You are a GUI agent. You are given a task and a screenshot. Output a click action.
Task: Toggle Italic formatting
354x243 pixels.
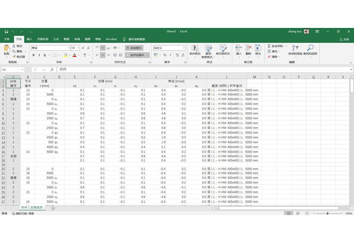pos(39,55)
